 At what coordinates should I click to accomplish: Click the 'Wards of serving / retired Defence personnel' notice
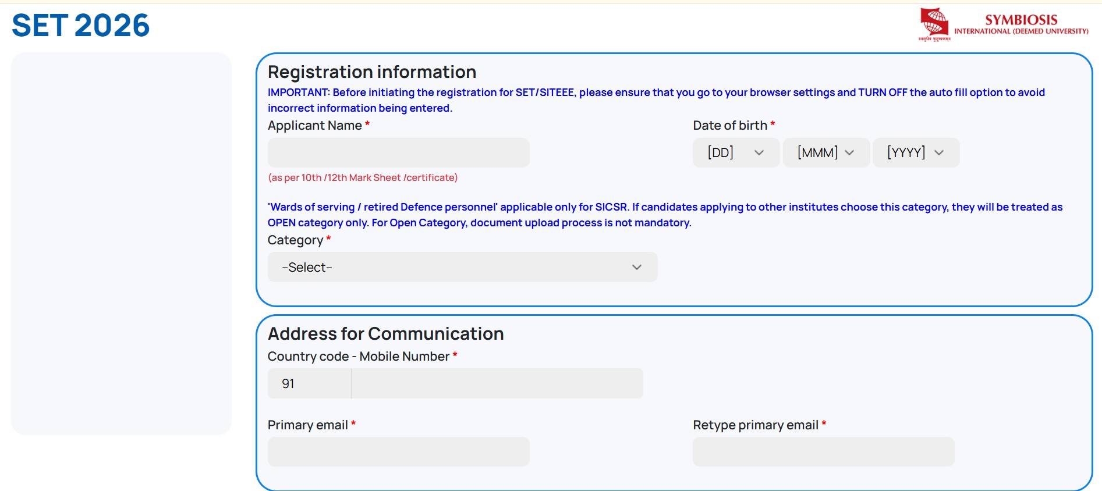[665, 215]
